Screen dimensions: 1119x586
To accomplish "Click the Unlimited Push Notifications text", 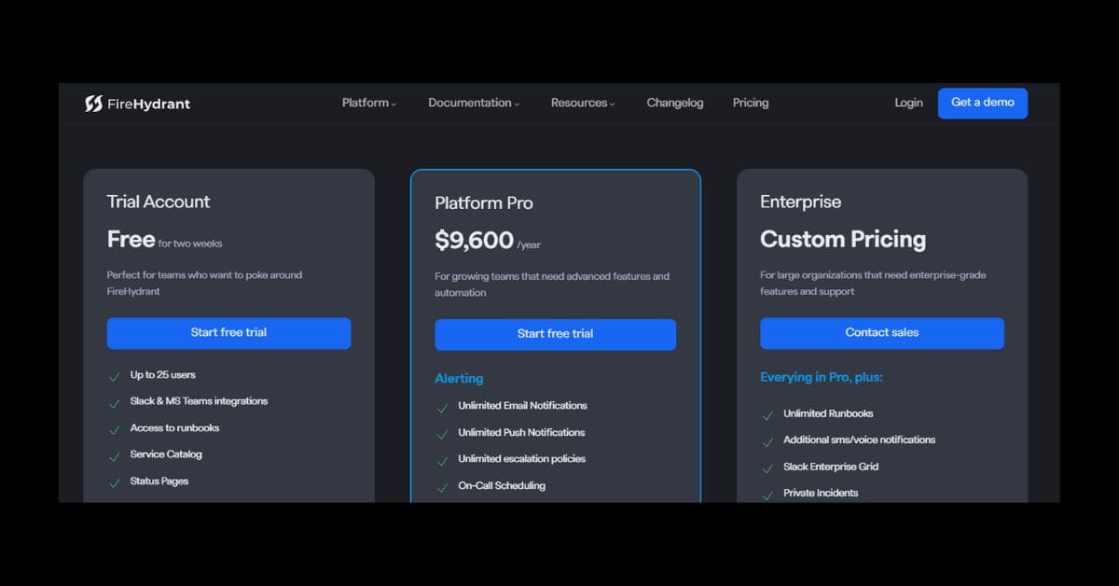I will (522, 433).
